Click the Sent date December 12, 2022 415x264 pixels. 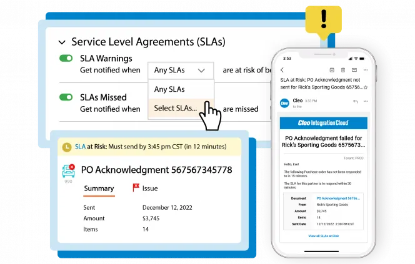coord(167,208)
